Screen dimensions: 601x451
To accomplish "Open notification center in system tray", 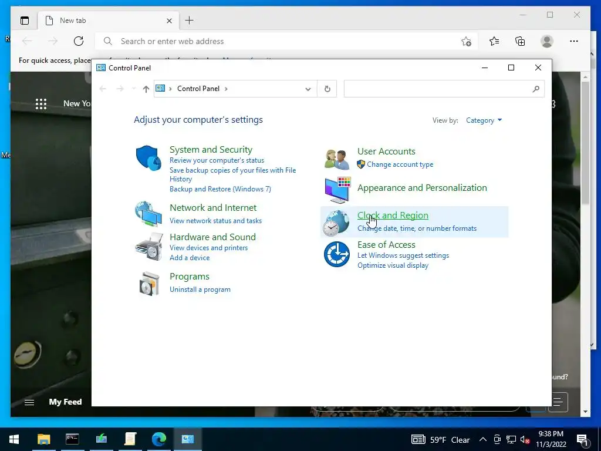I will [583, 439].
